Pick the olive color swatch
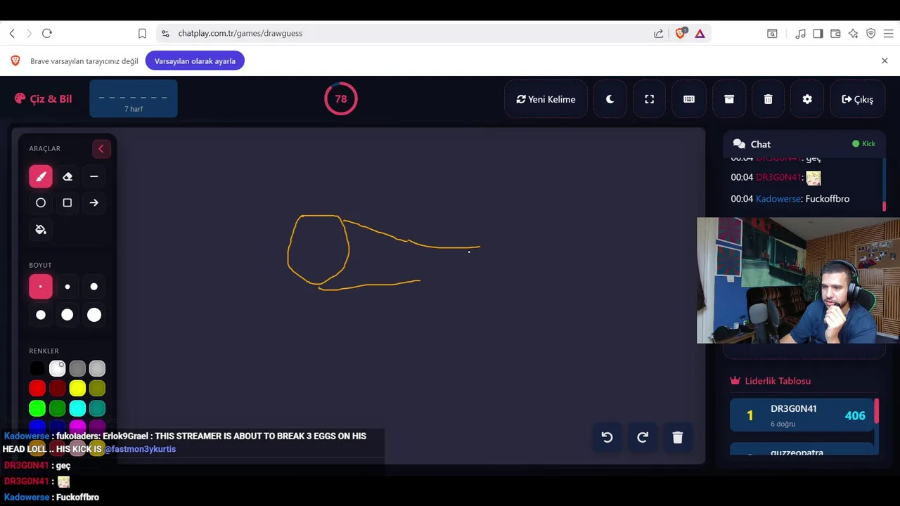Image resolution: width=900 pixels, height=506 pixels. (97, 388)
